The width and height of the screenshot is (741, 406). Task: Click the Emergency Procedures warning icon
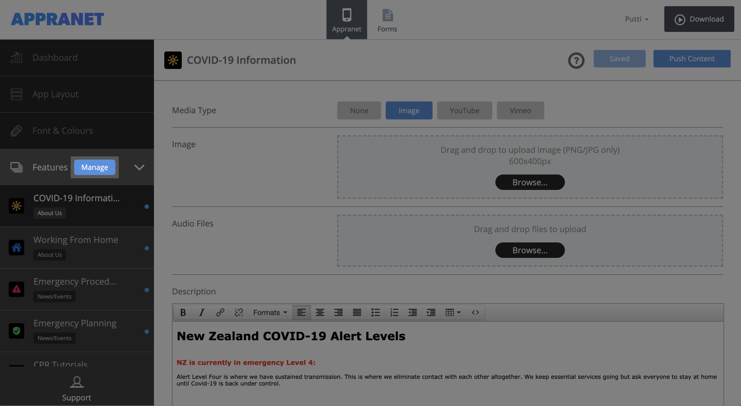click(x=16, y=289)
